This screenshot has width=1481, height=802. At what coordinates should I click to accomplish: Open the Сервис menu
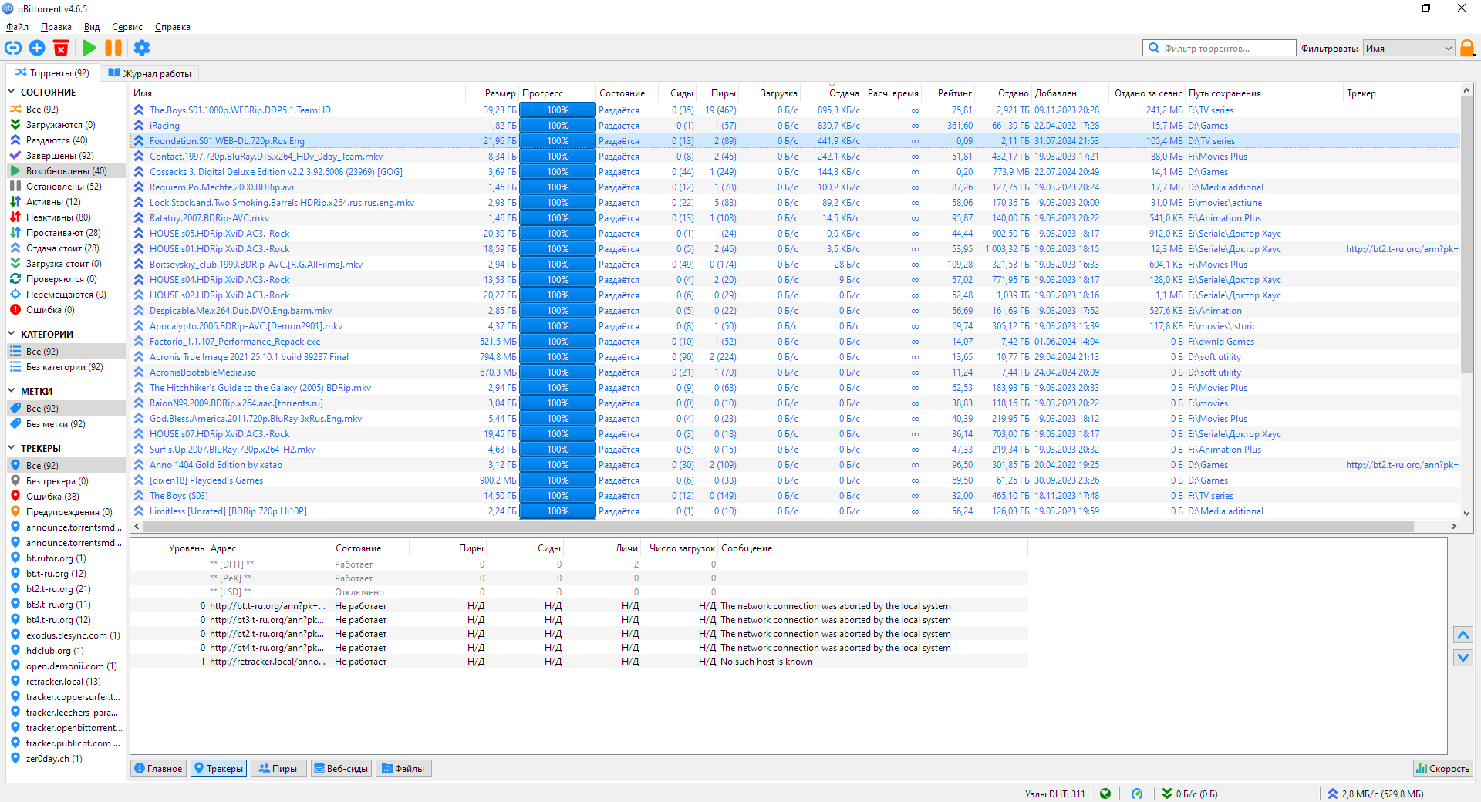[127, 27]
